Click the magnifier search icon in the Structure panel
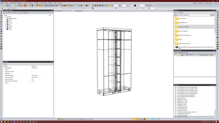Viewport: 219px width, 123px height. coord(18,13)
